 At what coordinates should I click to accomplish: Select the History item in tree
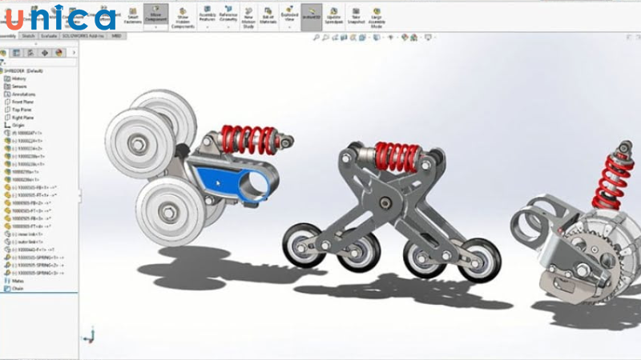pos(15,78)
